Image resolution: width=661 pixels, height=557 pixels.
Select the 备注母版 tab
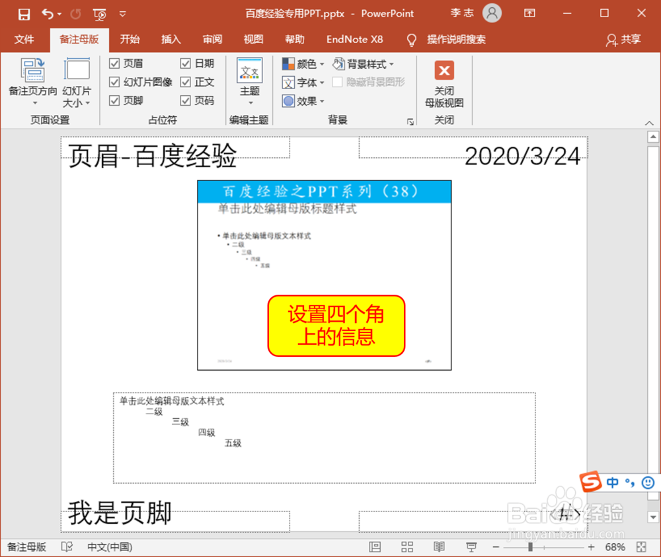click(x=79, y=40)
